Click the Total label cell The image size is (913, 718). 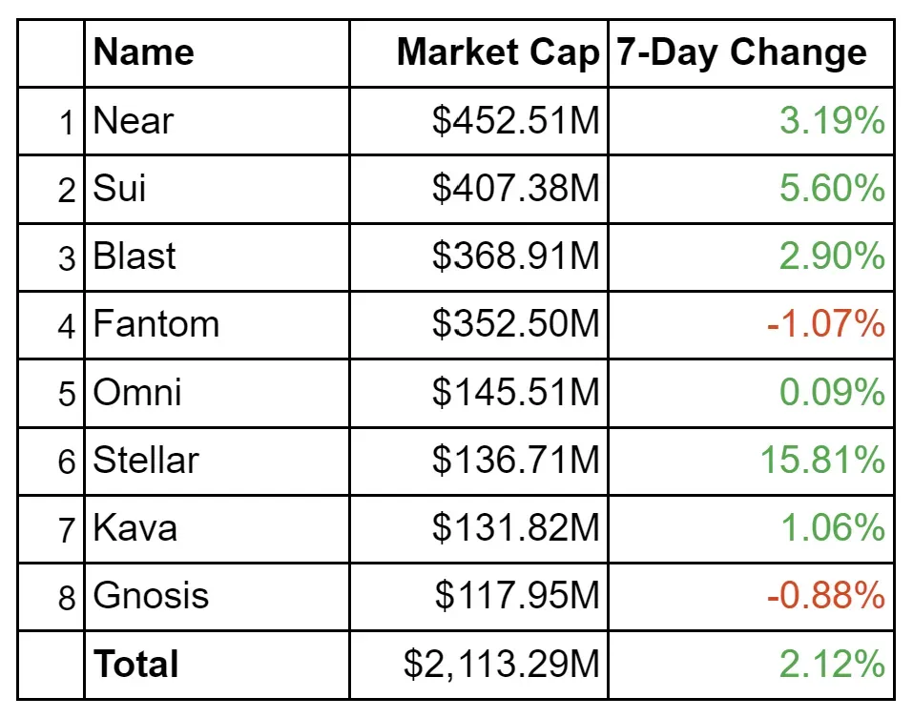pyautogui.click(x=135, y=664)
